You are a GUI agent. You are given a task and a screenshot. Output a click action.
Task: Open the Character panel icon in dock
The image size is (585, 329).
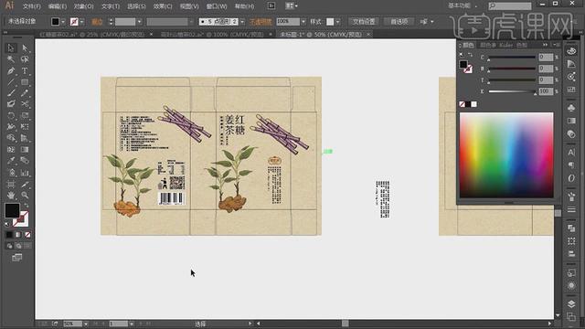coord(571,153)
